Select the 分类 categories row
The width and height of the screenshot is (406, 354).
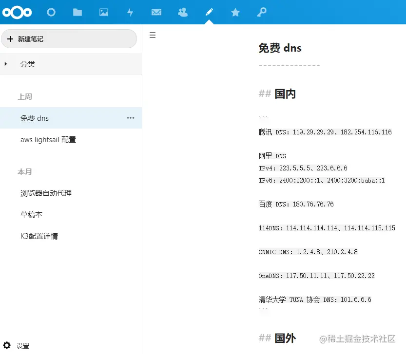71,64
